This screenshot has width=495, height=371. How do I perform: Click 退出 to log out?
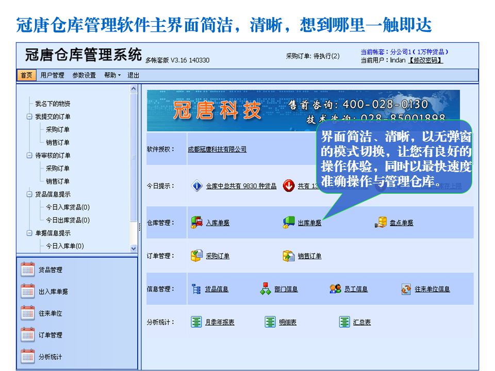[133, 75]
